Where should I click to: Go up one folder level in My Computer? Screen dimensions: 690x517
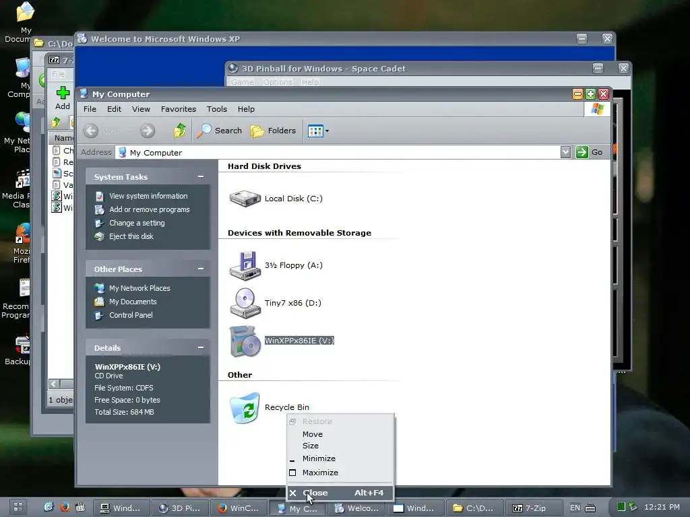pos(179,131)
